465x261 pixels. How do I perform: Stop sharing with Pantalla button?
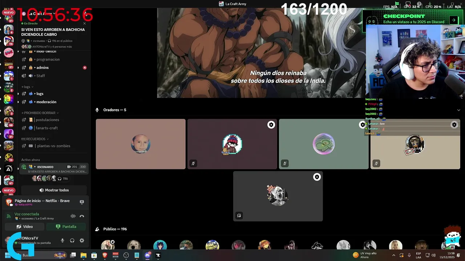(x=66, y=227)
